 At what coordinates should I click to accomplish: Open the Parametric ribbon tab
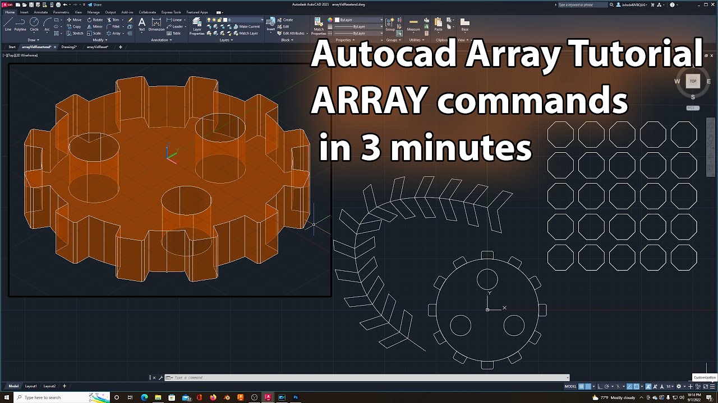[x=61, y=12]
